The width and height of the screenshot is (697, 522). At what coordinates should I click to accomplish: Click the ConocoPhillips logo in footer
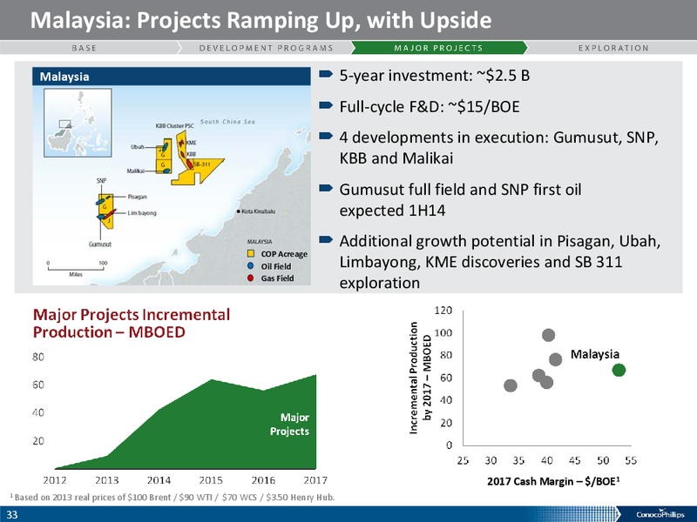(660, 514)
